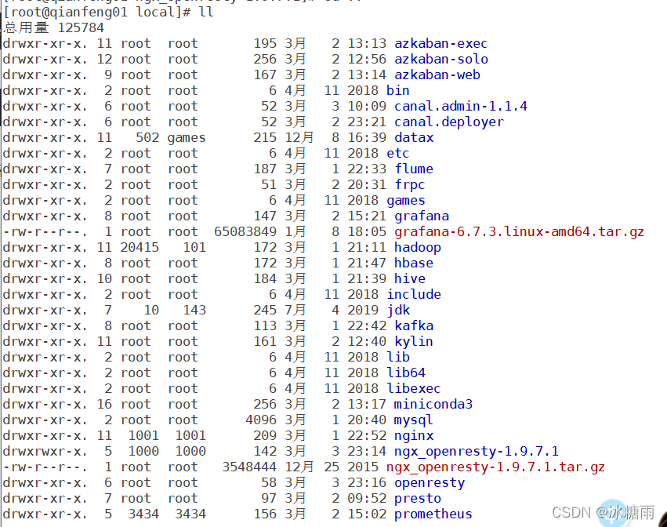Click the file size 65083849

(x=245, y=232)
